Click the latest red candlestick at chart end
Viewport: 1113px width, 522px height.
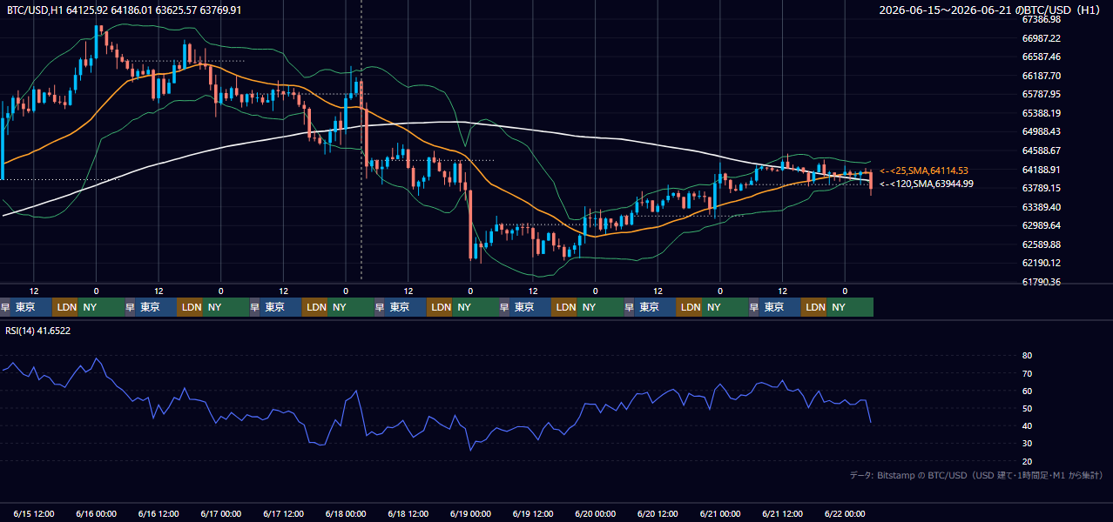tap(871, 182)
